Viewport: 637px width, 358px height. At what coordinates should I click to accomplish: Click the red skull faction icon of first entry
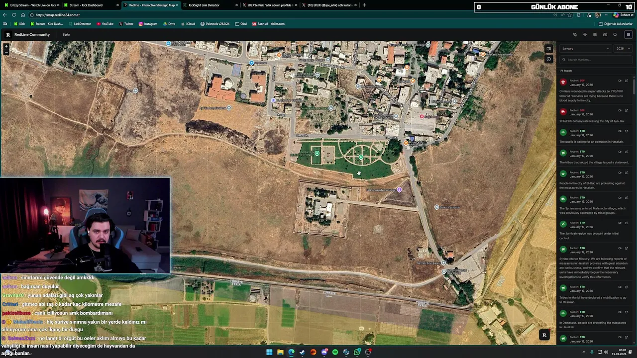click(563, 83)
